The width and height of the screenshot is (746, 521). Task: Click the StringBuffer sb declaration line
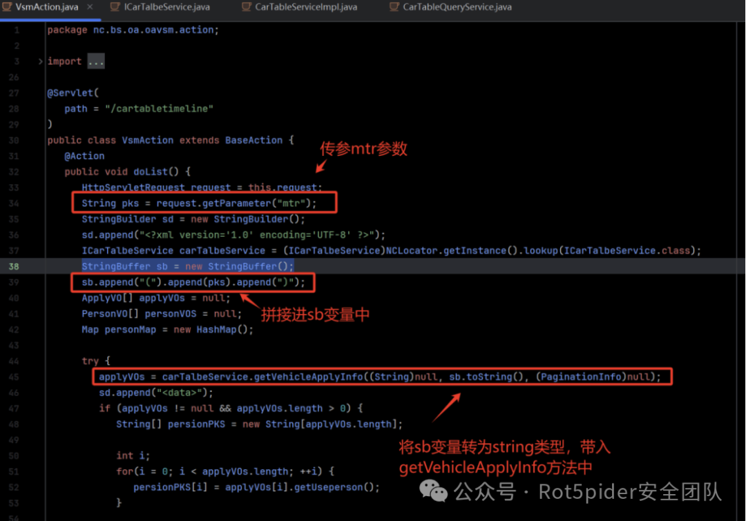click(187, 266)
